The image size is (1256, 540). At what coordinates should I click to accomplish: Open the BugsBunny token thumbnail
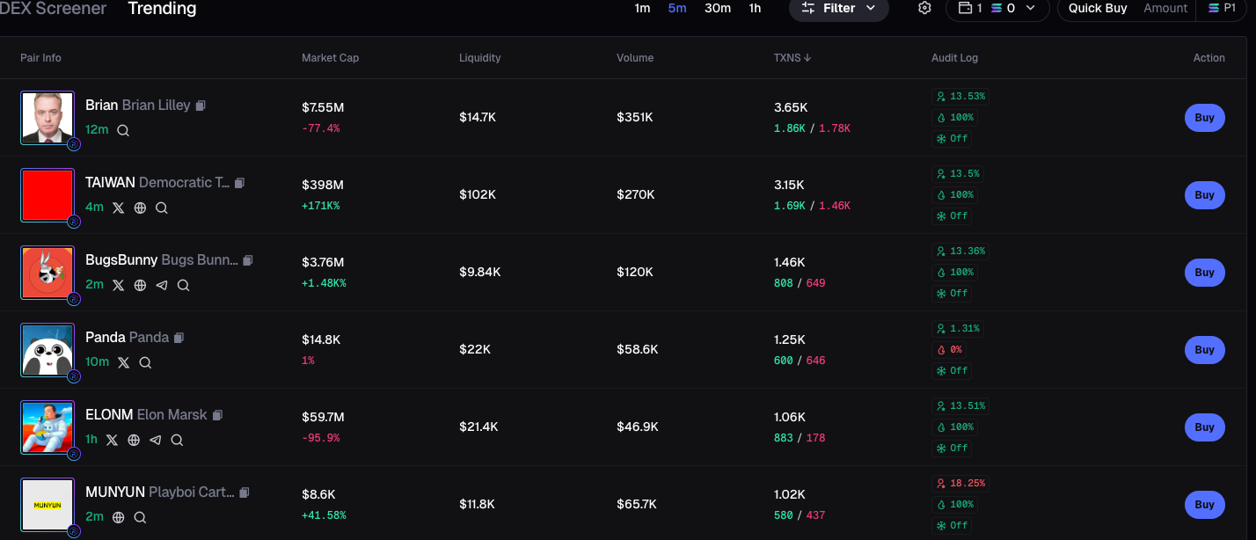(47, 273)
